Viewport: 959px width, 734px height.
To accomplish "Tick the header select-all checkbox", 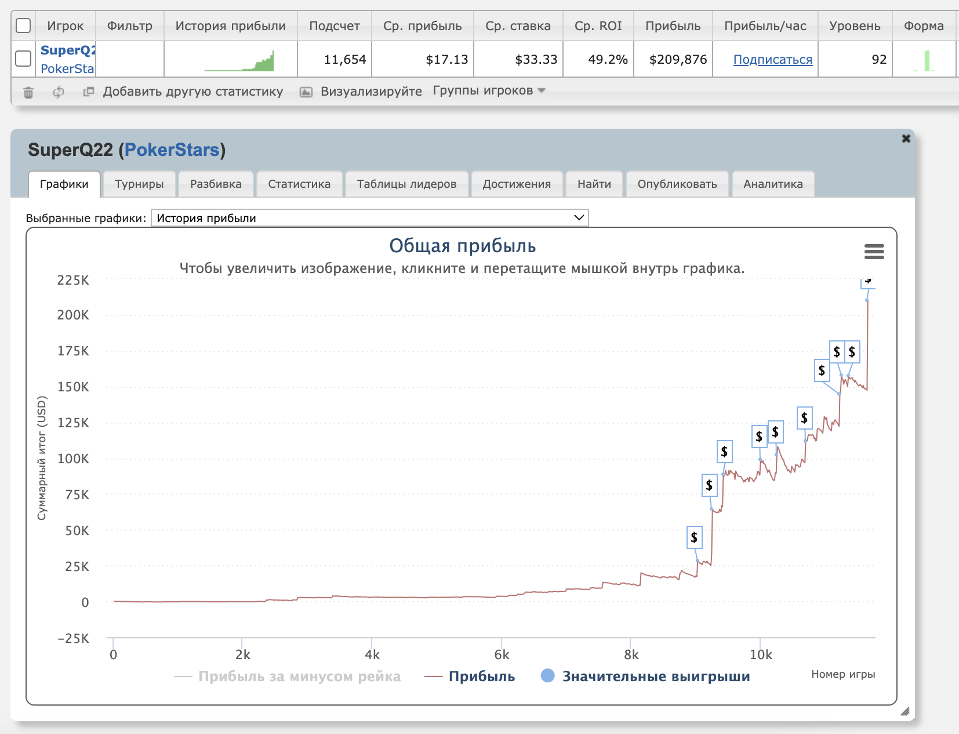I will click(x=23, y=26).
